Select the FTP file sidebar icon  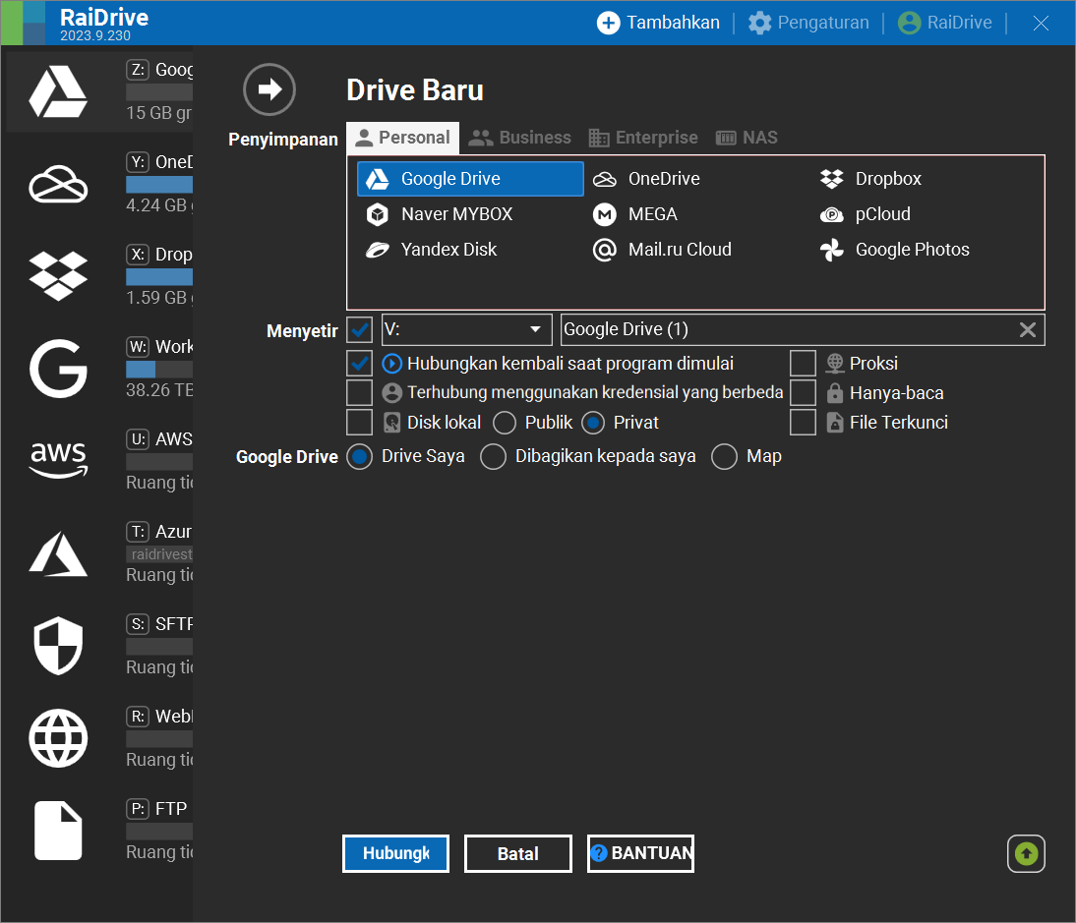[58, 830]
